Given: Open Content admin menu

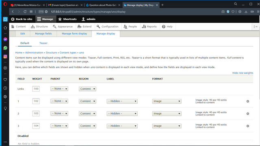Looking at the screenshot, I should click(19, 26).
